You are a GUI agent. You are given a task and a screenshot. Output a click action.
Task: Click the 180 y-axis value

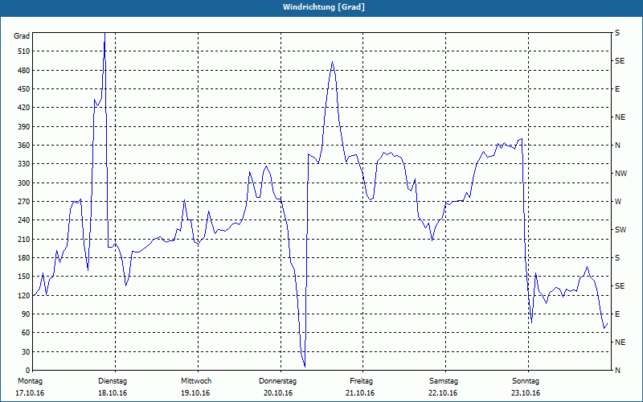[24, 258]
